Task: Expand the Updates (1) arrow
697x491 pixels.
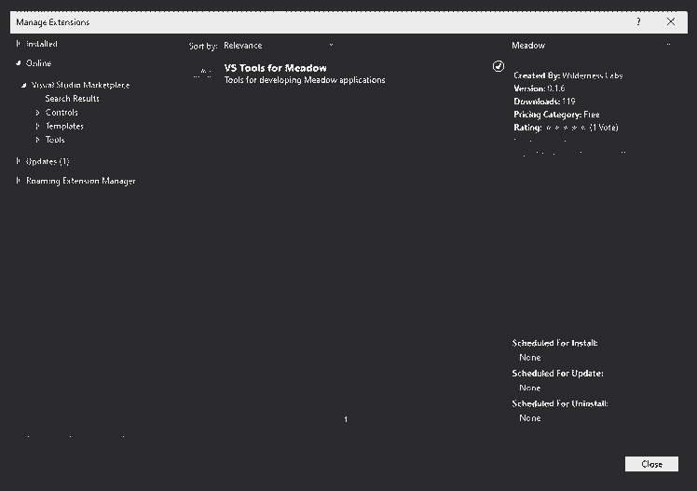Action: point(18,161)
